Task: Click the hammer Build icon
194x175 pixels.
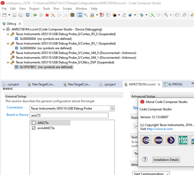Action: click(166, 15)
